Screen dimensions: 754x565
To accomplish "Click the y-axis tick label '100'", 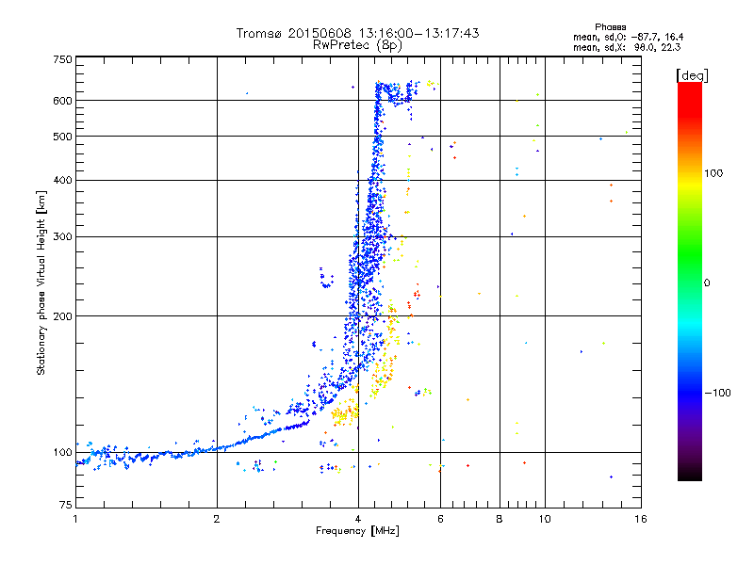I will 62,453.
